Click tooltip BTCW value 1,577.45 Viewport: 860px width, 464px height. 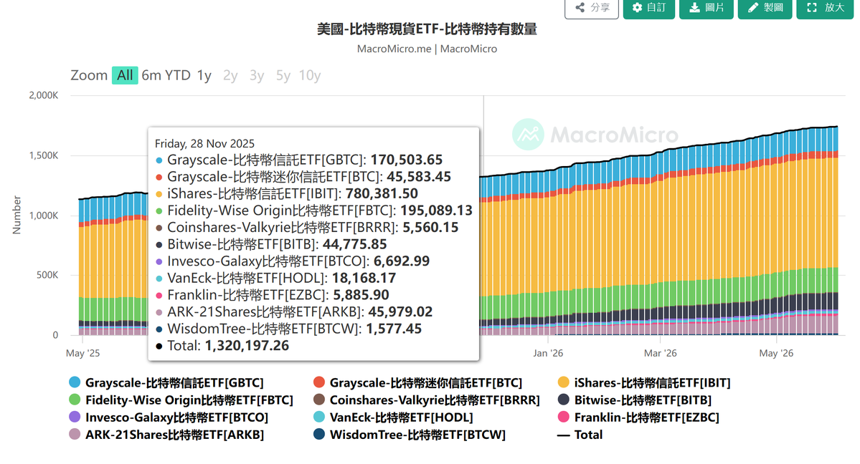point(394,329)
